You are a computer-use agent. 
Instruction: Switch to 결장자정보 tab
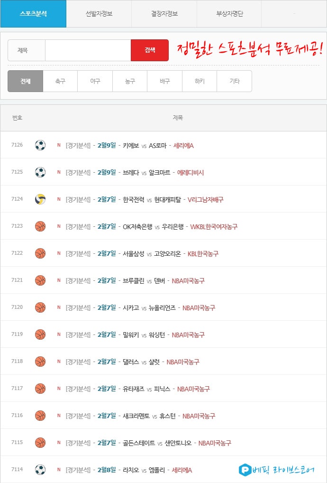[164, 14]
